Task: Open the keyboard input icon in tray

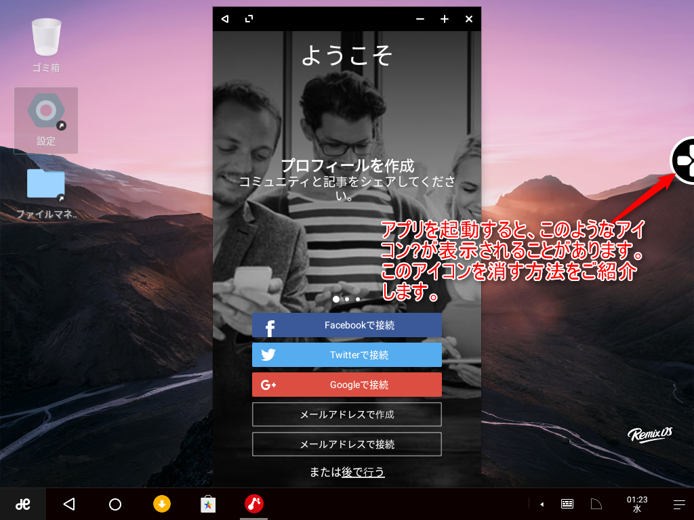Action: coord(567,504)
